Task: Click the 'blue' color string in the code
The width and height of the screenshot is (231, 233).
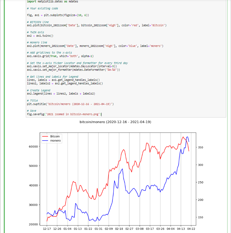Action: 132,46
